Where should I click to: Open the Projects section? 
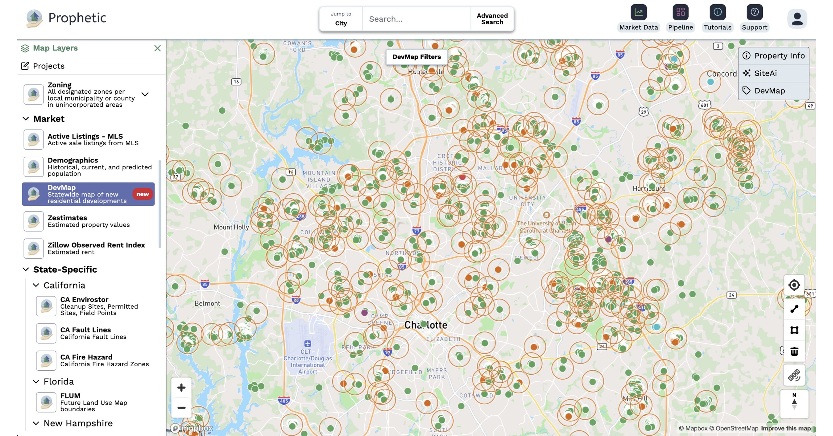pos(92,66)
